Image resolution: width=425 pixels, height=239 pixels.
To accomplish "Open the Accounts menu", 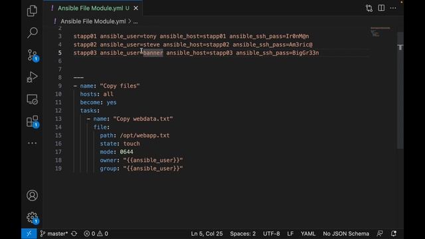I will click(32, 195).
